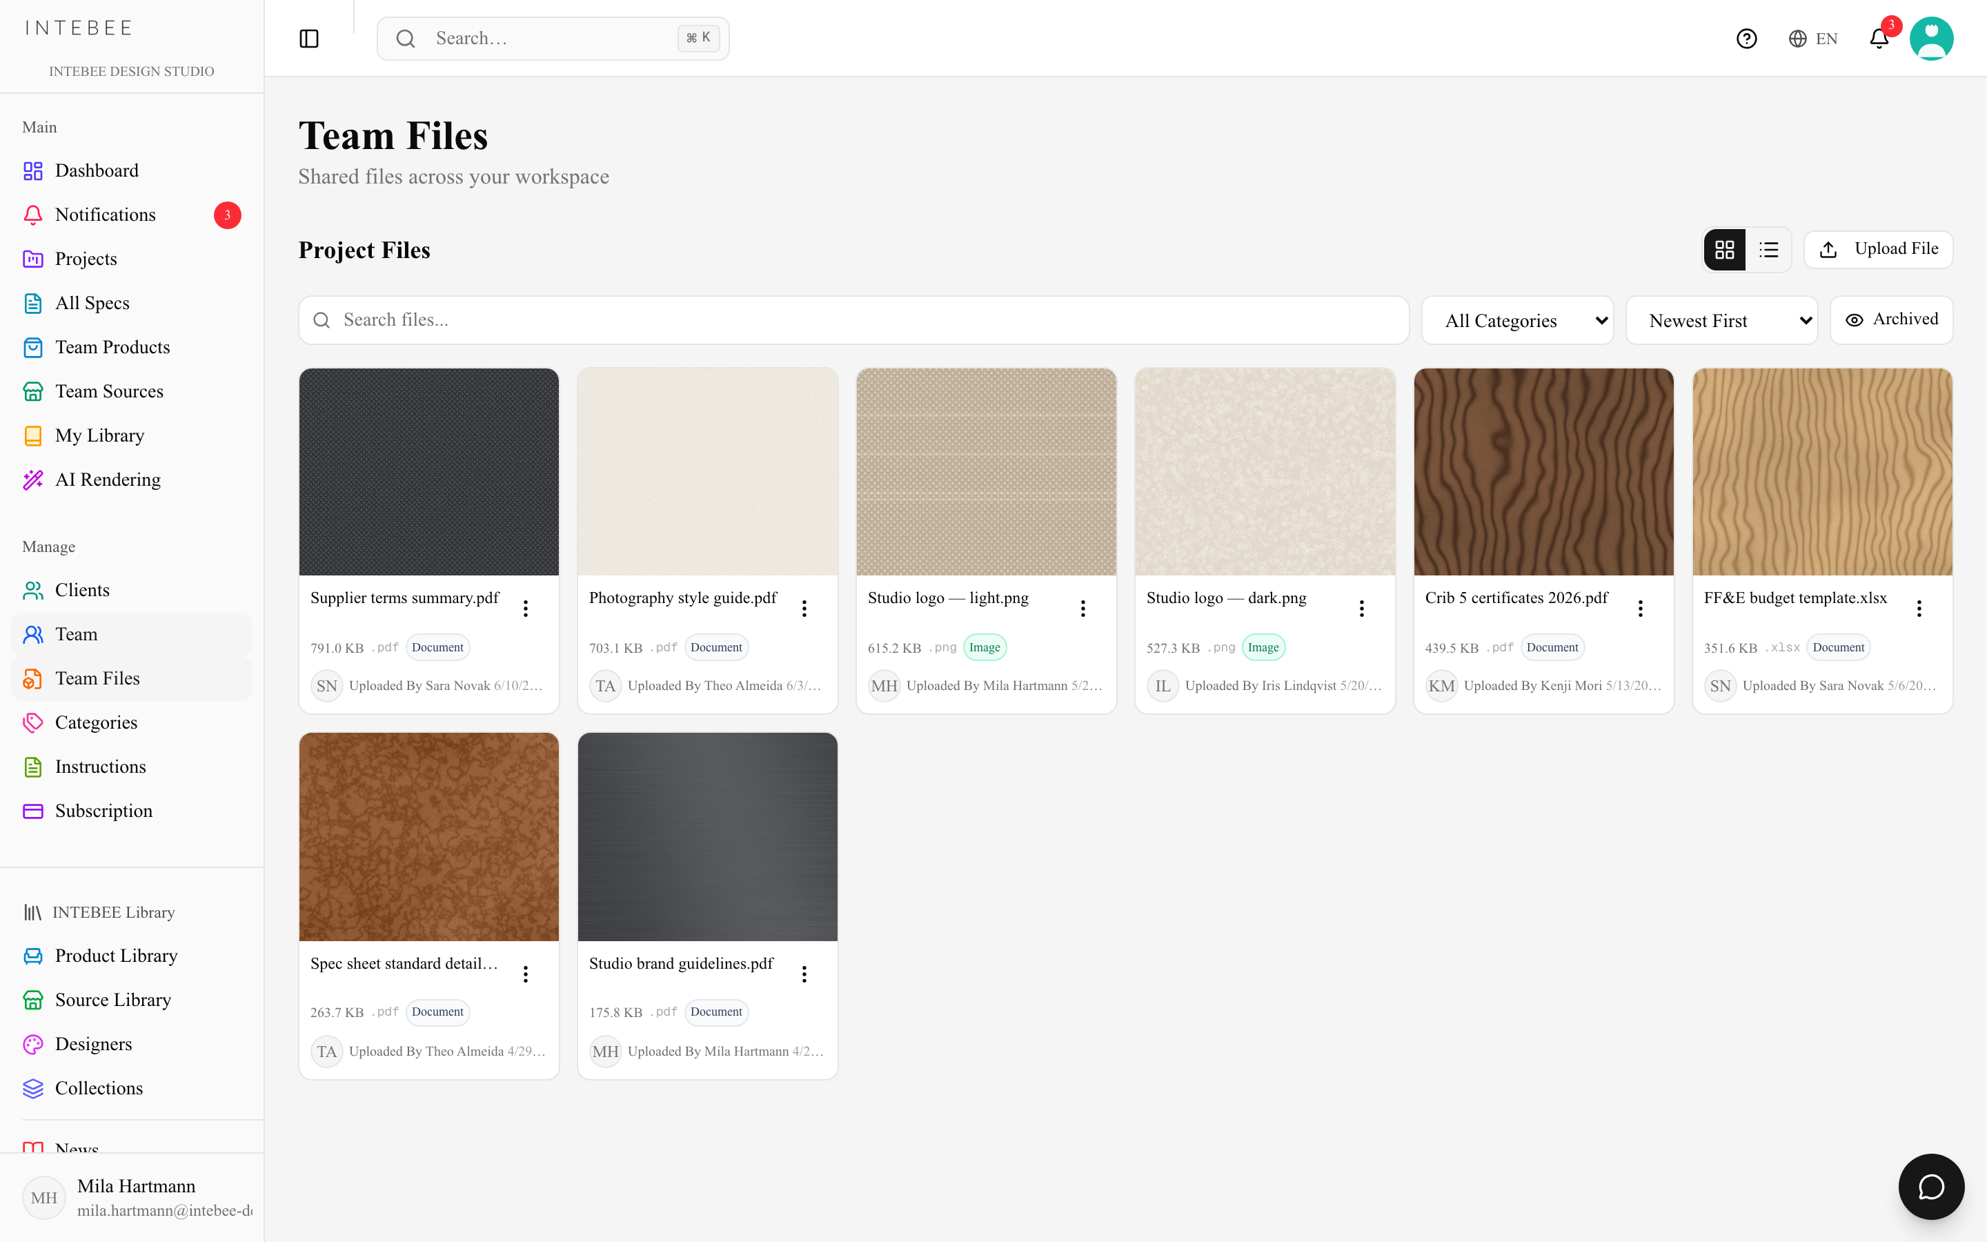The width and height of the screenshot is (1987, 1242).
Task: Open the chat support bubble
Action: point(1931,1186)
